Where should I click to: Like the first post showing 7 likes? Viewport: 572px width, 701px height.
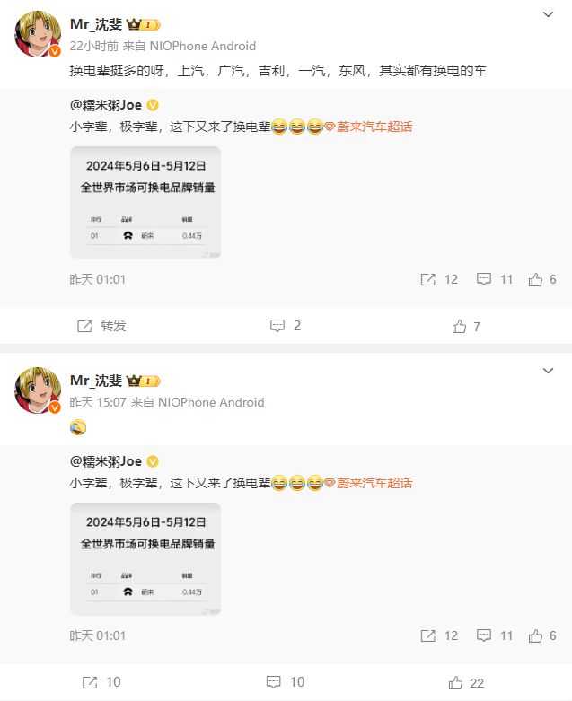[x=459, y=327]
